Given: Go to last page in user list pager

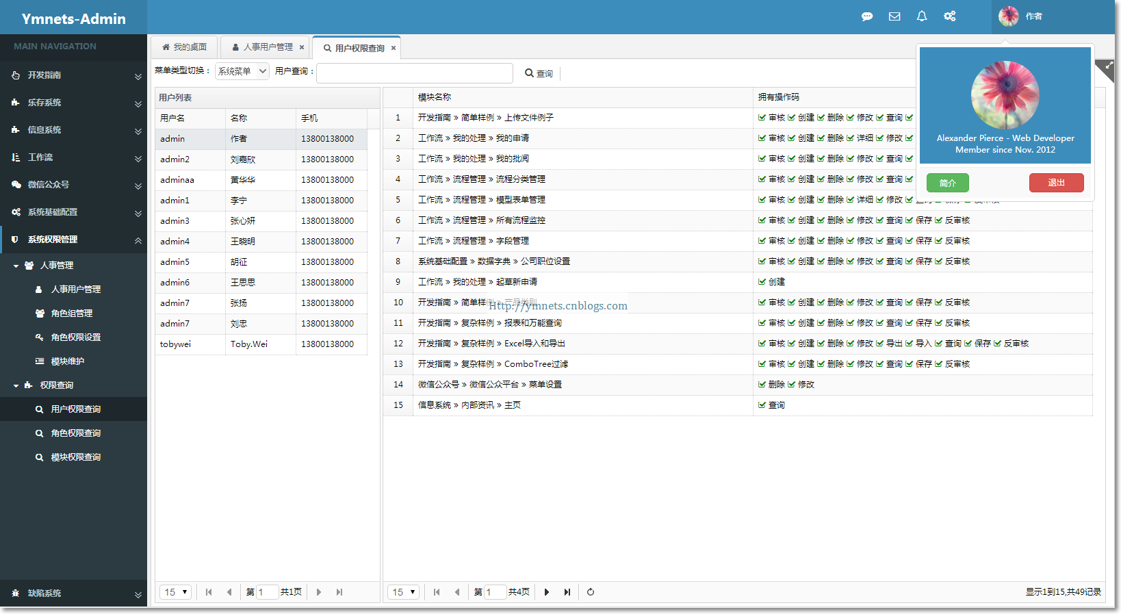Looking at the screenshot, I should (x=339, y=592).
